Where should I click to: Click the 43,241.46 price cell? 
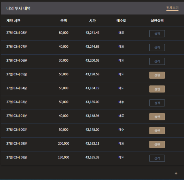click(93, 33)
